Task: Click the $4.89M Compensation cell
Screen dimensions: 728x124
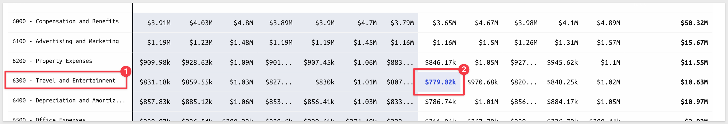Action: [608, 23]
